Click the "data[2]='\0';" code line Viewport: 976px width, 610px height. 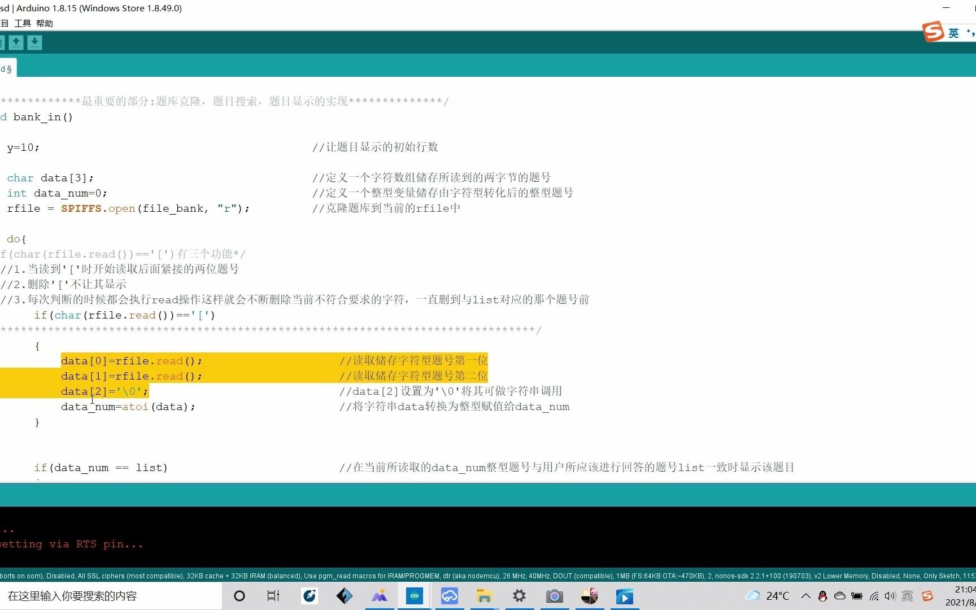(104, 391)
